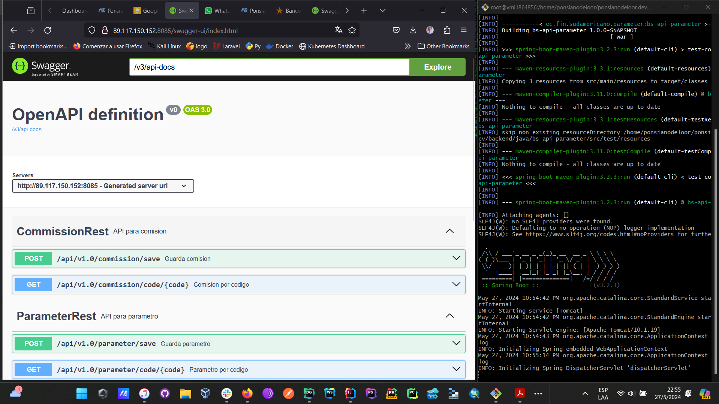Open the Firefox extensions puzzle icon
This screenshot has width=719, height=404.
coord(447,30)
